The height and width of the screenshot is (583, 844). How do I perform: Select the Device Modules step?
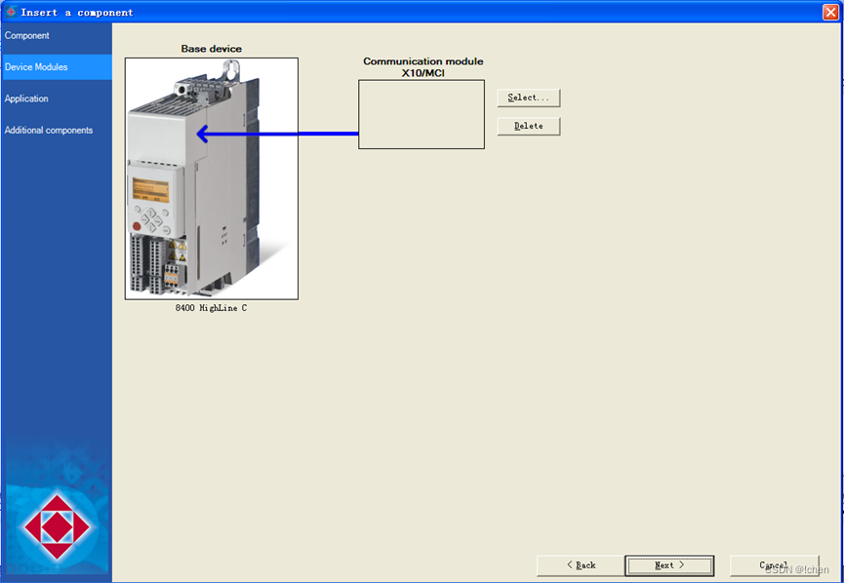click(56, 67)
